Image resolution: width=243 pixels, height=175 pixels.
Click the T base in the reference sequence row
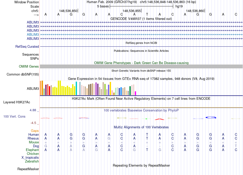coord(147,14)
